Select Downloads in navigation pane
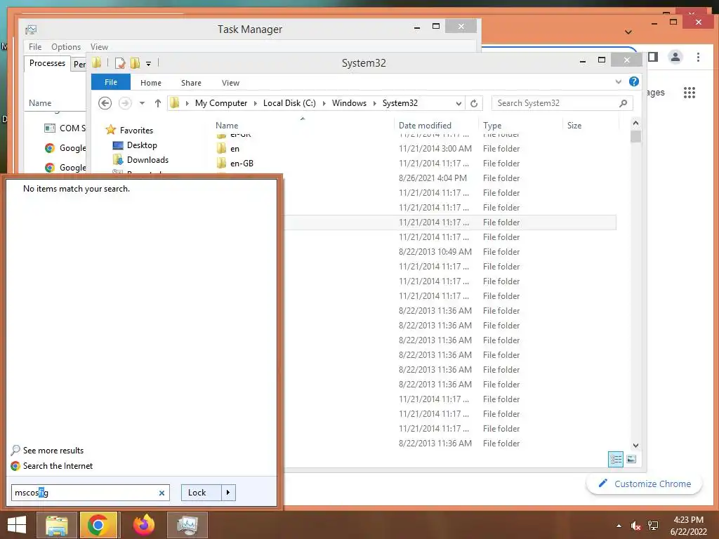 pos(147,160)
